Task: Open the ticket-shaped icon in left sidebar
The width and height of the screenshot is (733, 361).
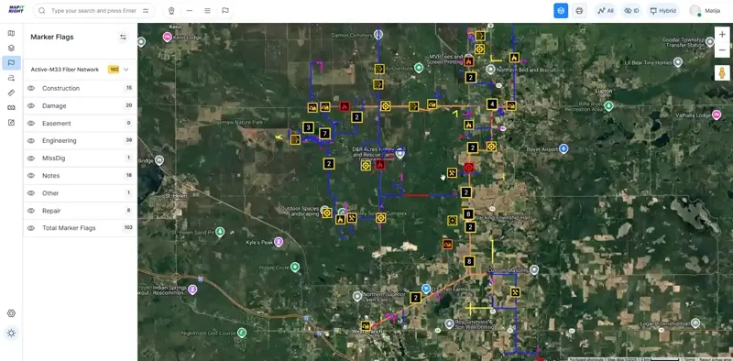Action: coord(11,107)
